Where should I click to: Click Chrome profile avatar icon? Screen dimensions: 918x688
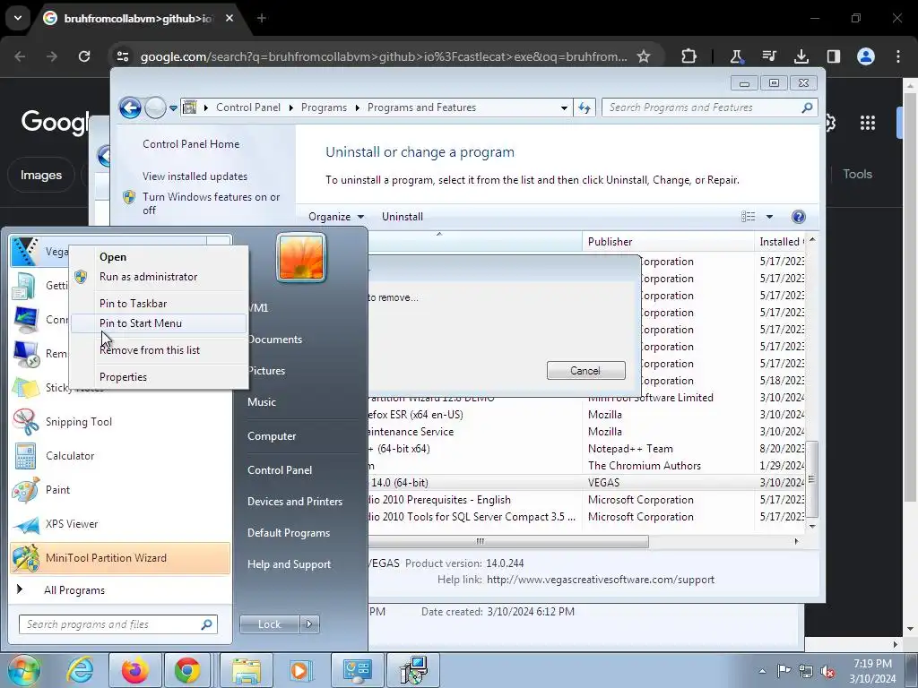[865, 56]
